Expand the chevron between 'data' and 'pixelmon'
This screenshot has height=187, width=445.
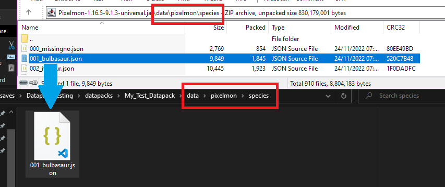205,96
